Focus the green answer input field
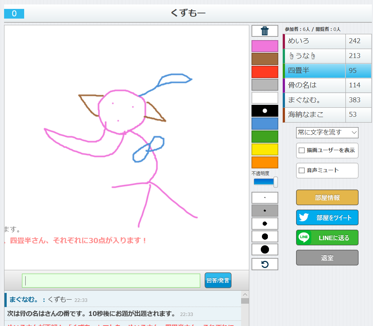 point(111,281)
